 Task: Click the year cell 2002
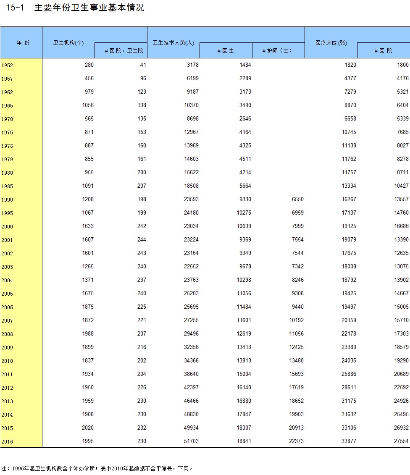coord(7,253)
